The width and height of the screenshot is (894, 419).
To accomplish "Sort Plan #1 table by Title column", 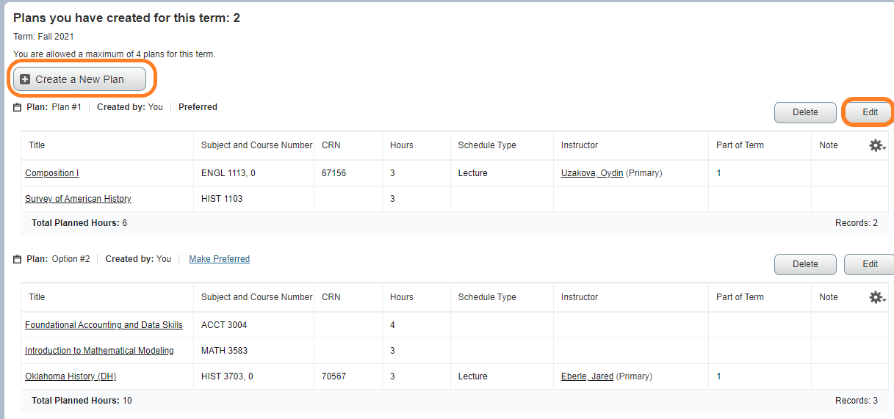I will 37,145.
